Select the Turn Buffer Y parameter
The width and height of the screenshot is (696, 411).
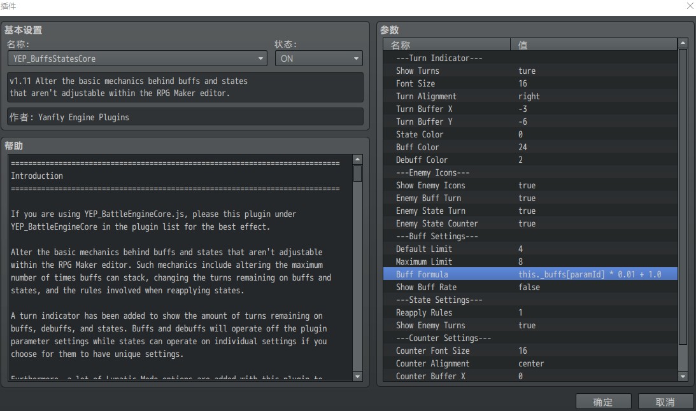point(530,122)
